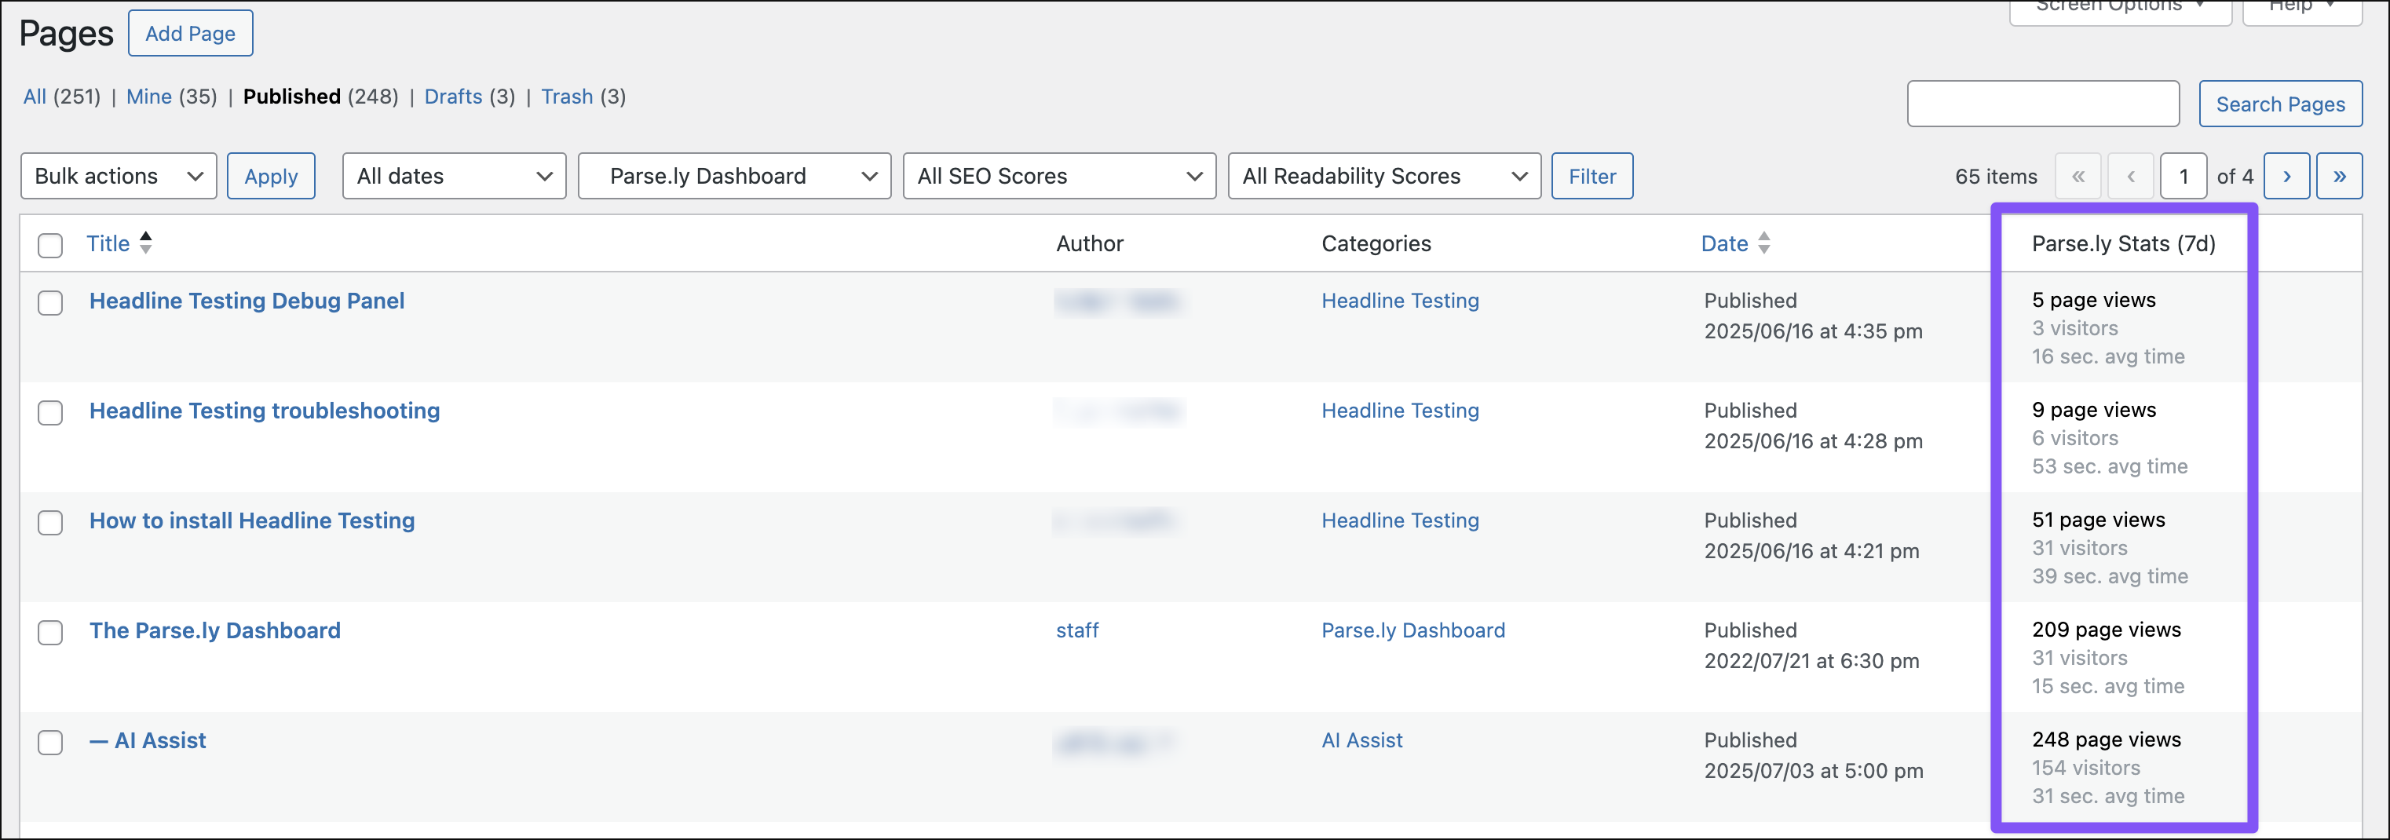The image size is (2390, 840).
Task: Check the Headline Testing Debug Panel row
Action: (50, 302)
